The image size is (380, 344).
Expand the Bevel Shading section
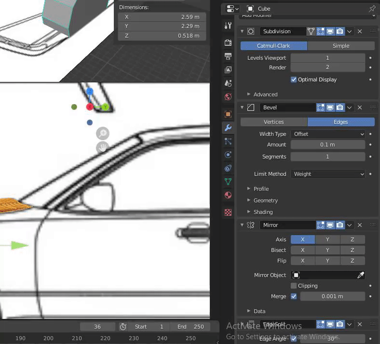(x=249, y=212)
